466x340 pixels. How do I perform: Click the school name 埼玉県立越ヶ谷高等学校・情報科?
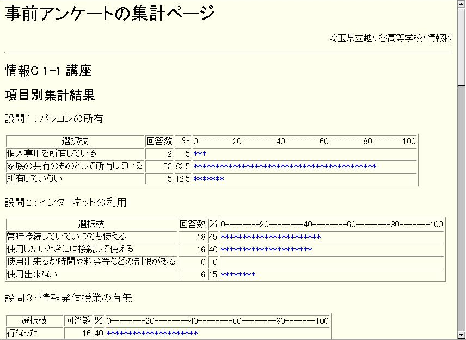pos(390,38)
